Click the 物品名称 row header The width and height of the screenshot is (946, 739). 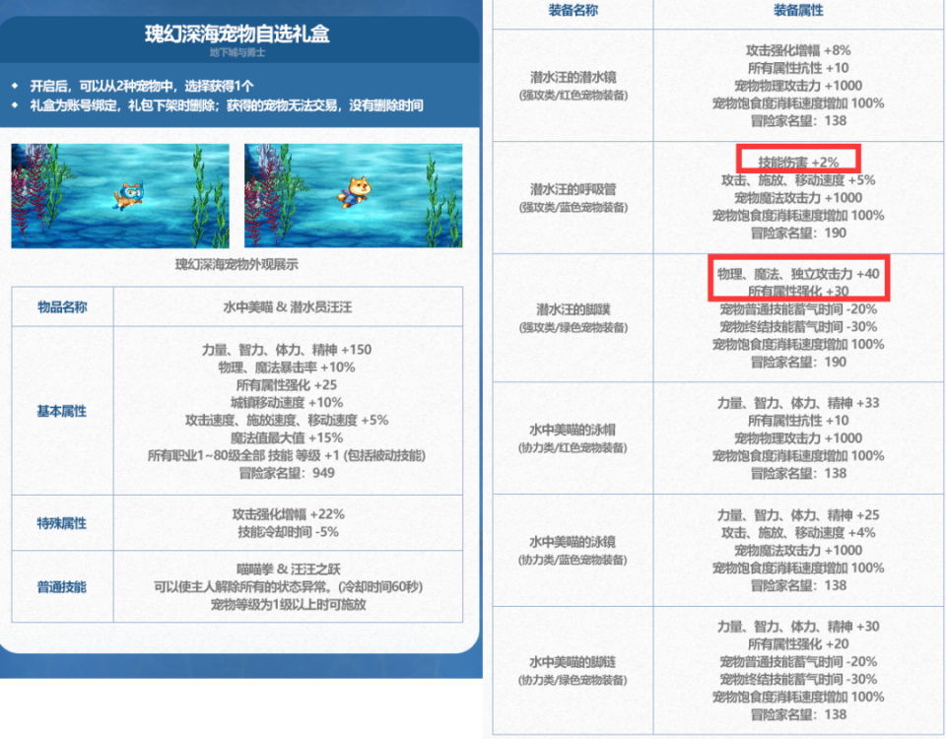(x=62, y=307)
